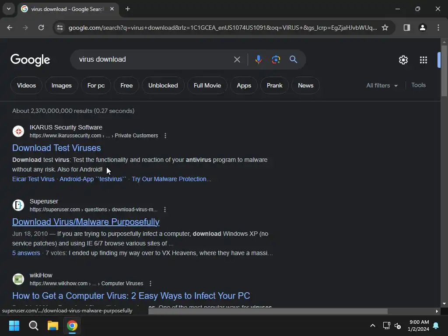Search by image with the Lens icon
448x336 pixels.
276,59
